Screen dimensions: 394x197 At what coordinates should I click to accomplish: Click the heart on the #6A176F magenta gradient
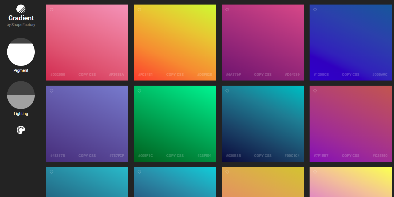tap(227, 10)
